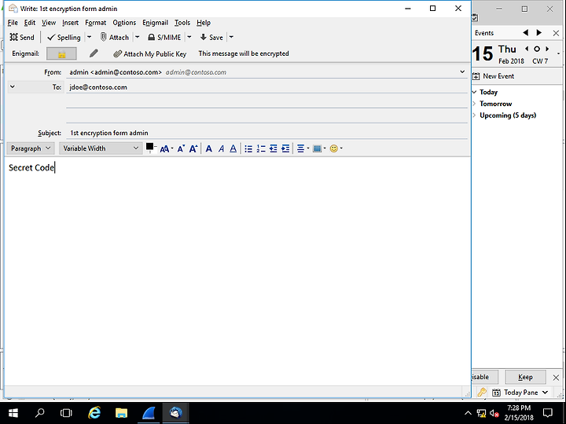Image resolution: width=566 pixels, height=424 pixels.
Task: Toggle the Enigmail encryption padlock
Action: coord(62,53)
